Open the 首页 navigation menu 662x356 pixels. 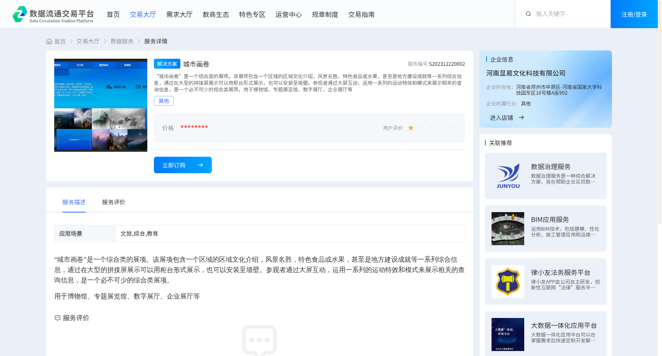coord(113,14)
